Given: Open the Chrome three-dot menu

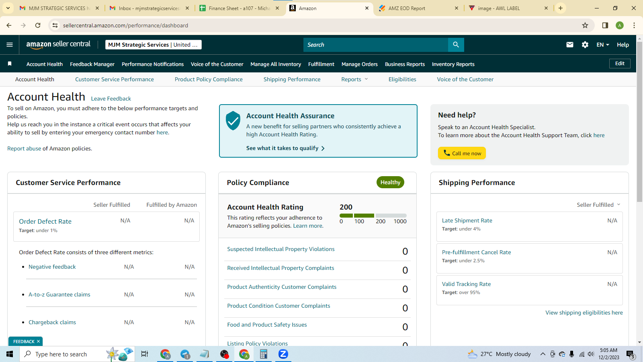Looking at the screenshot, I should 634,25.
